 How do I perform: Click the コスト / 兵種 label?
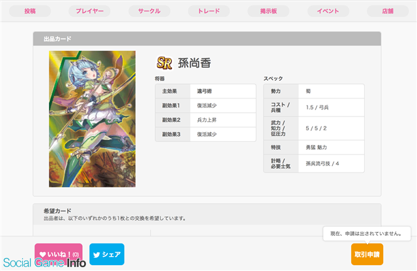point(280,107)
